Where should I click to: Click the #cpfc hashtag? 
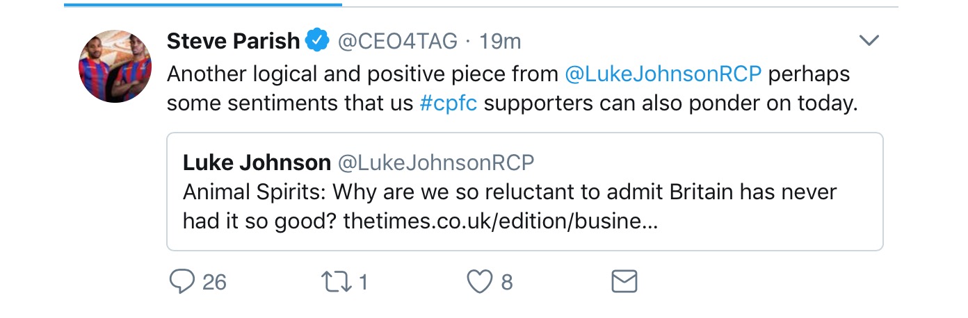(449, 102)
